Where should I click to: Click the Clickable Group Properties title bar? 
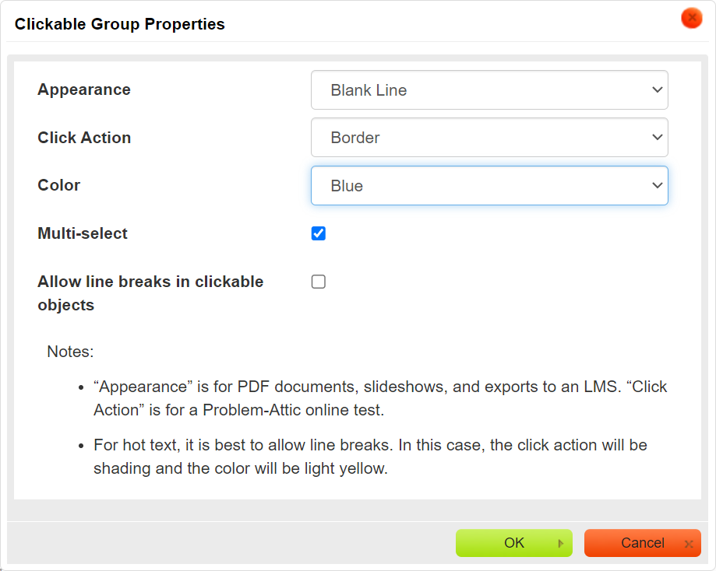tap(120, 23)
